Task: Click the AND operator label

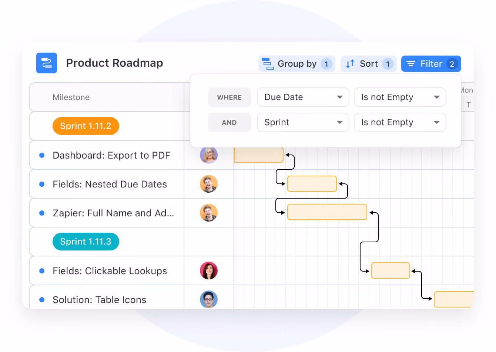Action: point(229,122)
